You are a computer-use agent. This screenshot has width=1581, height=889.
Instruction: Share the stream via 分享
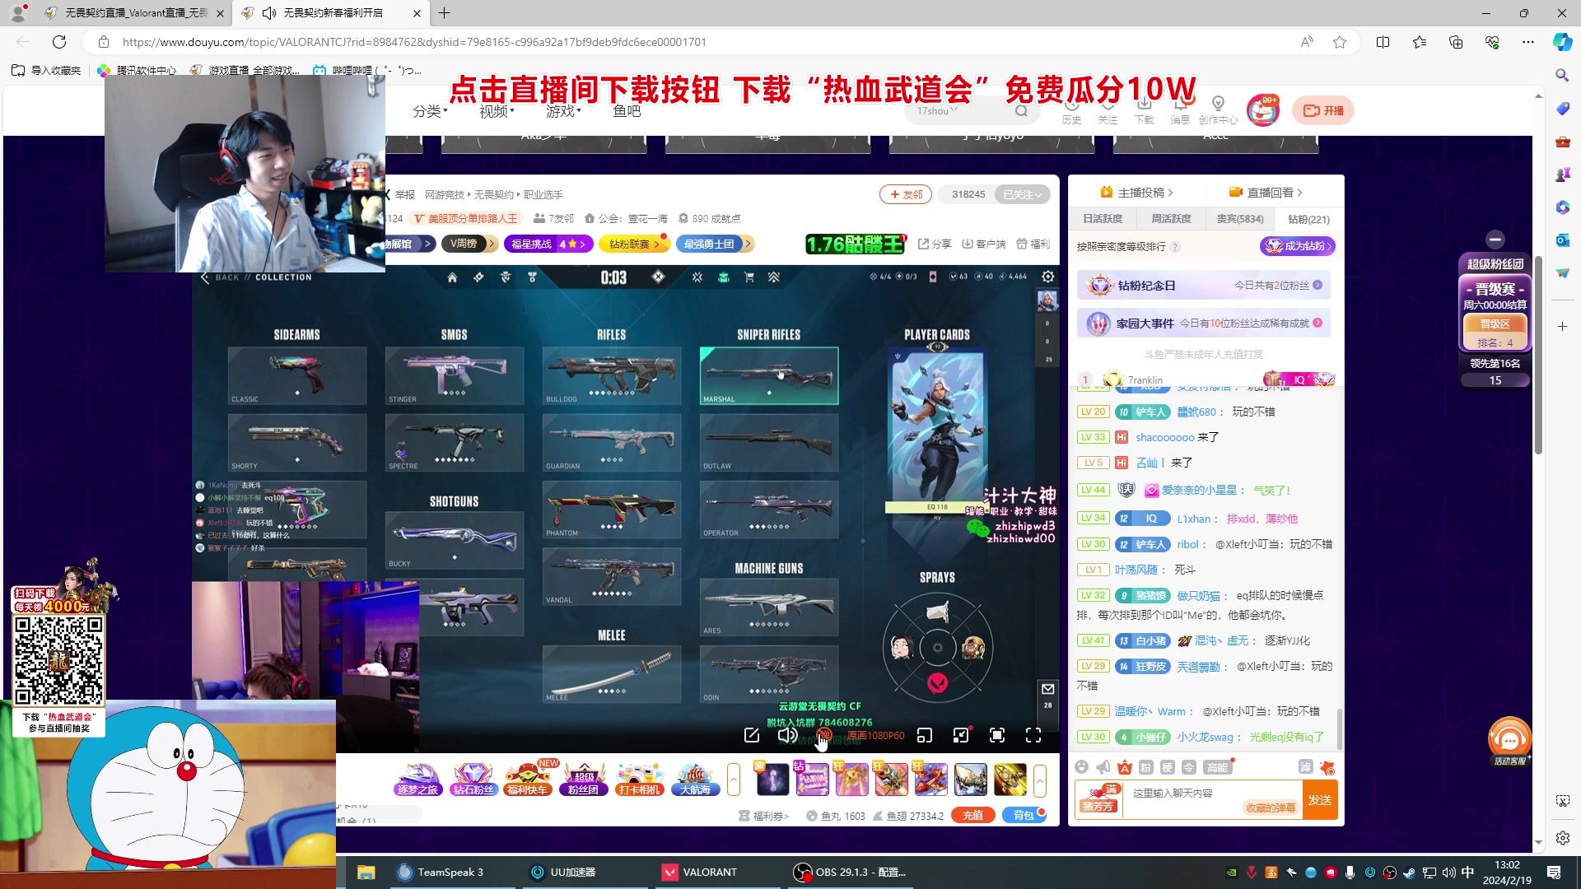935,244
